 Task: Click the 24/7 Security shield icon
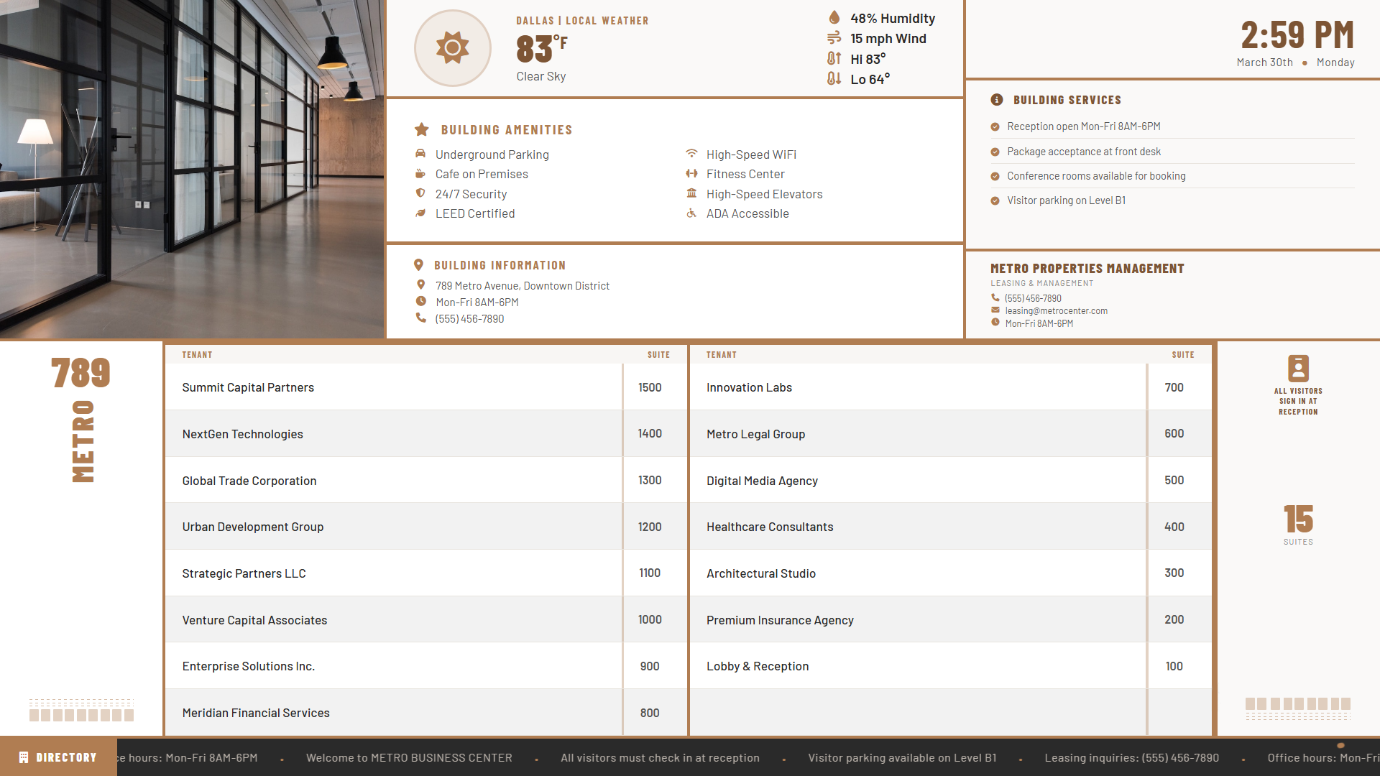click(420, 193)
